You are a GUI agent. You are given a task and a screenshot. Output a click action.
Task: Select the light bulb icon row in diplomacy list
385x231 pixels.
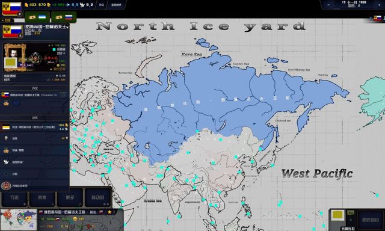34,138
